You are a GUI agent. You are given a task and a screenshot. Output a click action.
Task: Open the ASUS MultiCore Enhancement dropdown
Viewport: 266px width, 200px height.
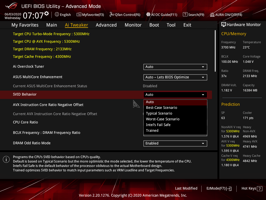[x=175, y=77]
